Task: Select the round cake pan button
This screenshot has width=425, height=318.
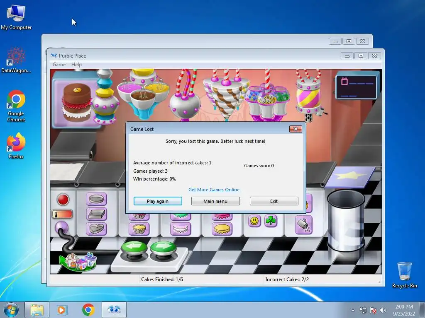Action: pyautogui.click(x=96, y=200)
